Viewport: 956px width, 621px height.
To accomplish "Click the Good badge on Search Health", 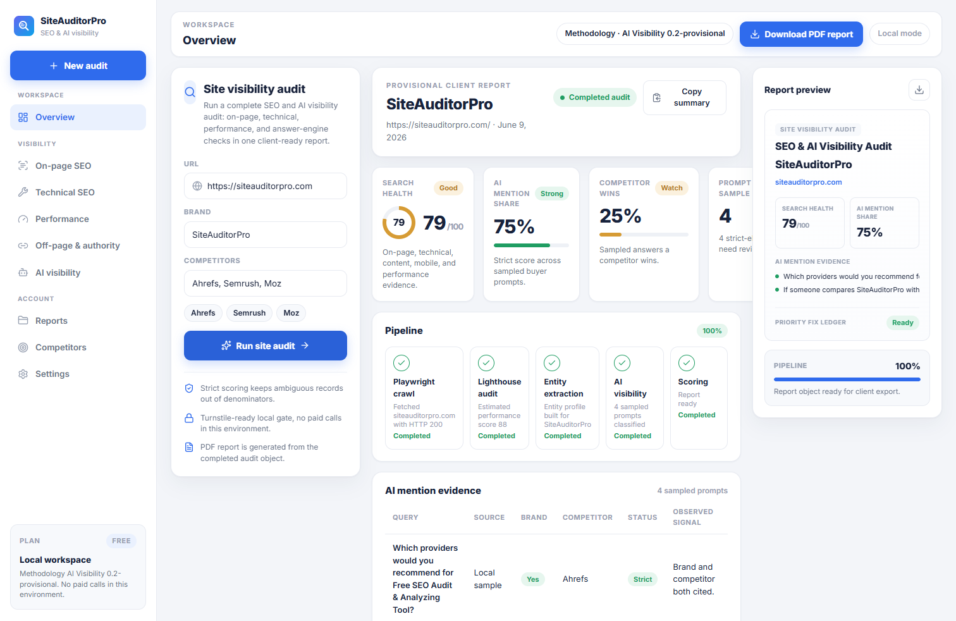I will [x=448, y=188].
